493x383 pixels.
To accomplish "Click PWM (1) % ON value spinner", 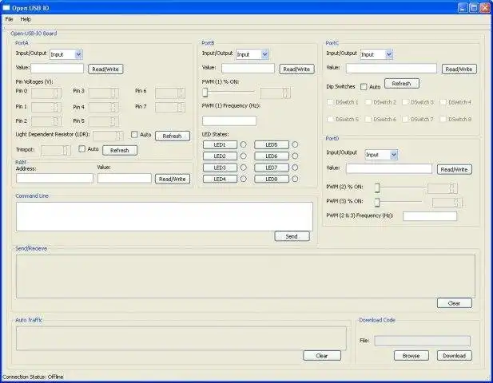I will point(276,93).
